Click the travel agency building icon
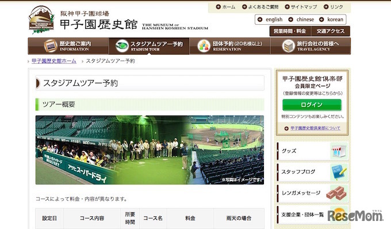 click(289, 46)
